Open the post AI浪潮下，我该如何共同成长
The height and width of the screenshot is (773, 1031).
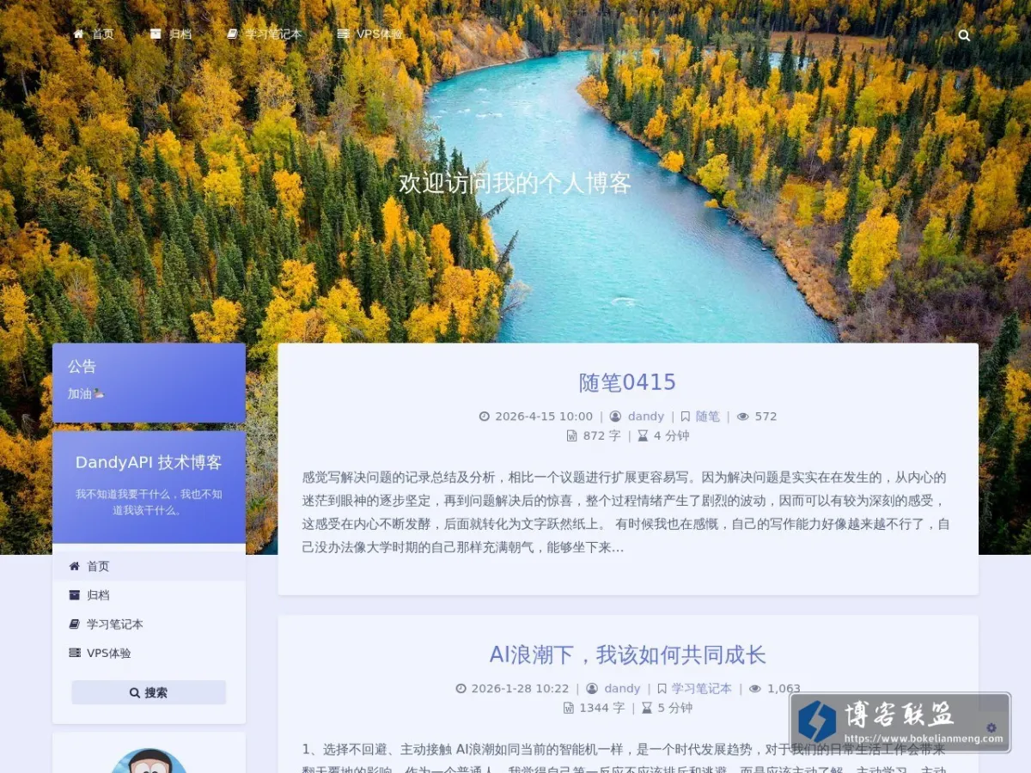click(x=627, y=654)
